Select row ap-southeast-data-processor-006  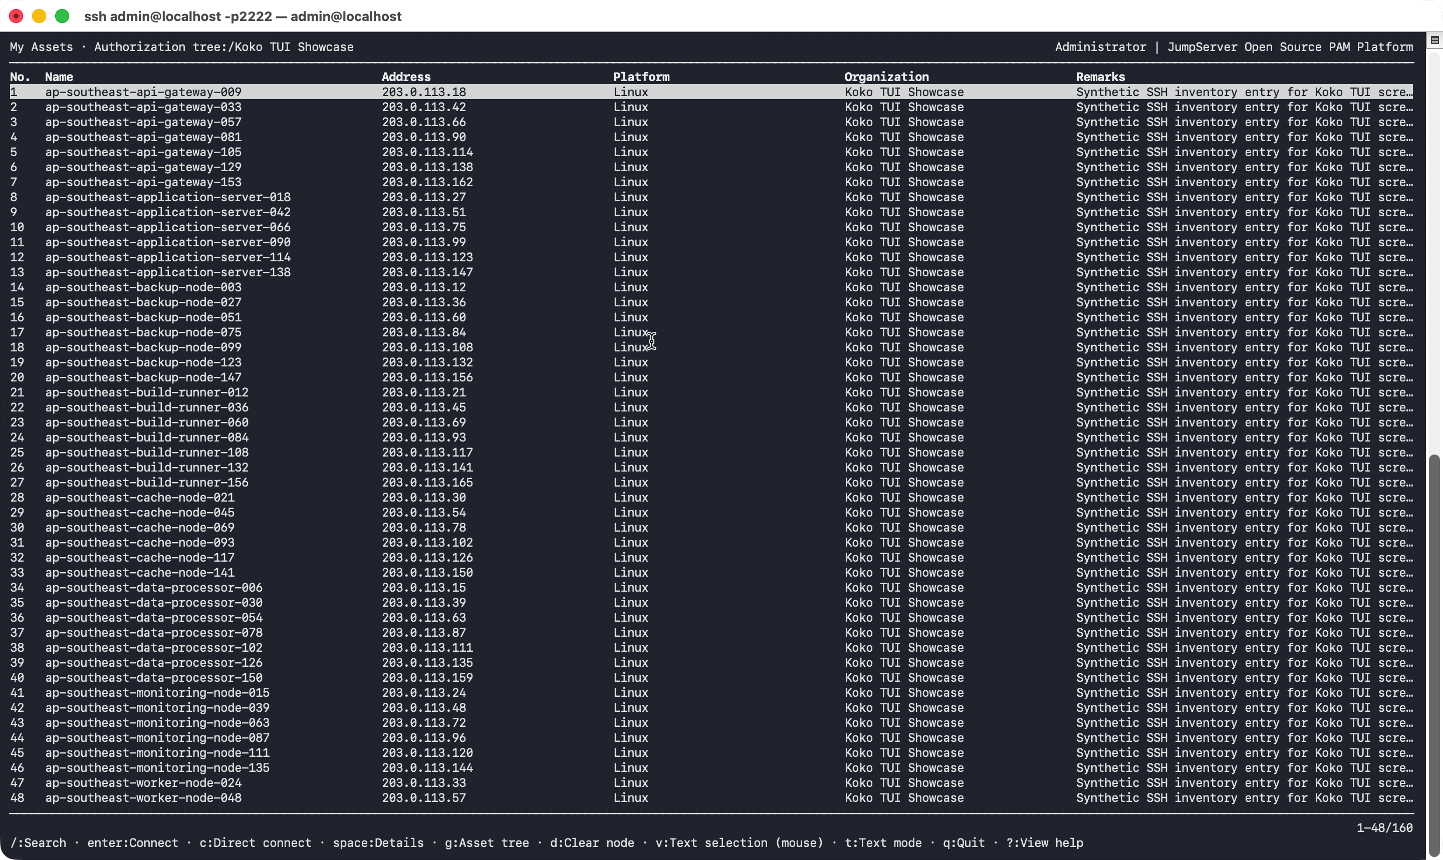[711, 587]
